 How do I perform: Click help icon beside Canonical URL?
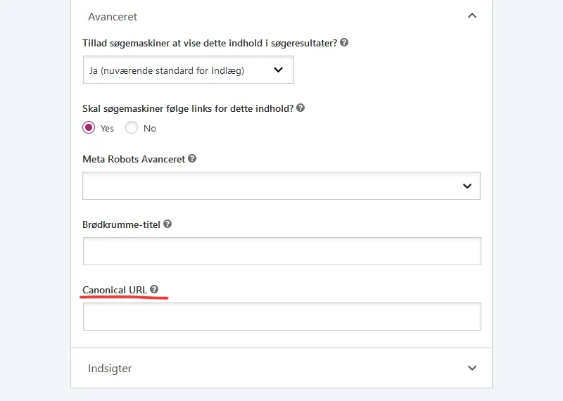(x=154, y=289)
